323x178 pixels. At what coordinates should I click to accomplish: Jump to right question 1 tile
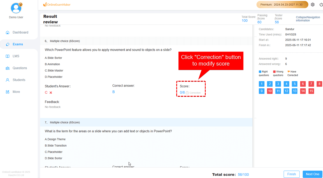261,84
